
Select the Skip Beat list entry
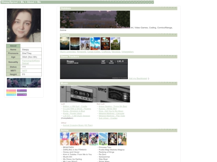tap(103, 159)
